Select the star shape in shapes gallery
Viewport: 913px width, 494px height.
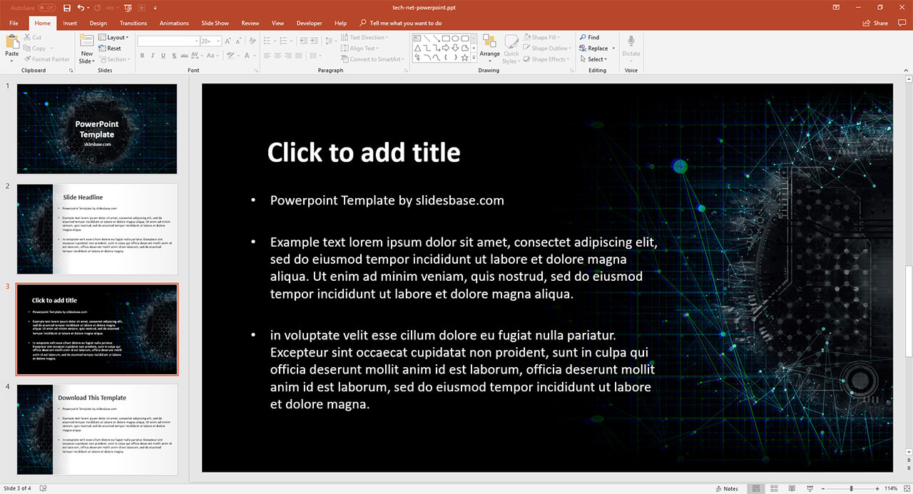(465, 58)
